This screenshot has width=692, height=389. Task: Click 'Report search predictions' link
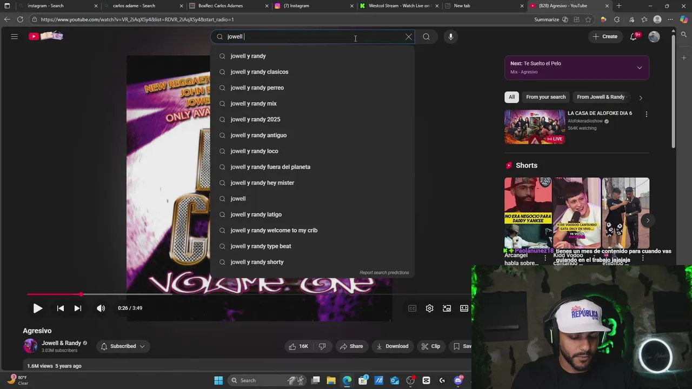(384, 272)
